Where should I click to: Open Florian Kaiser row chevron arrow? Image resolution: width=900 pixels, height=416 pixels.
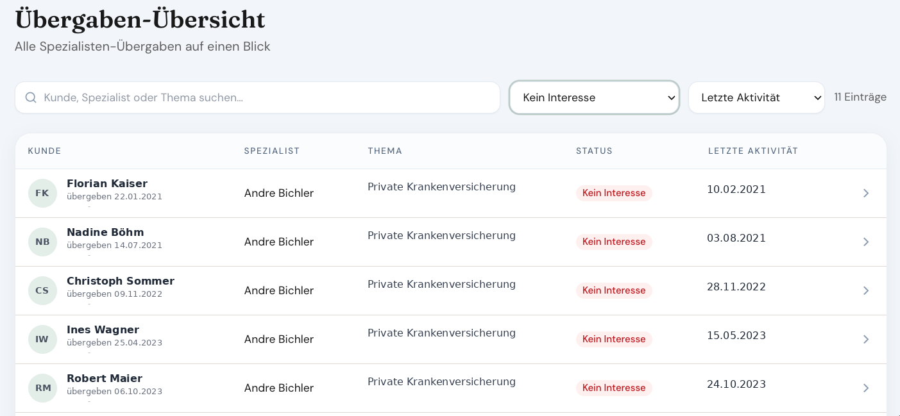pyautogui.click(x=865, y=193)
